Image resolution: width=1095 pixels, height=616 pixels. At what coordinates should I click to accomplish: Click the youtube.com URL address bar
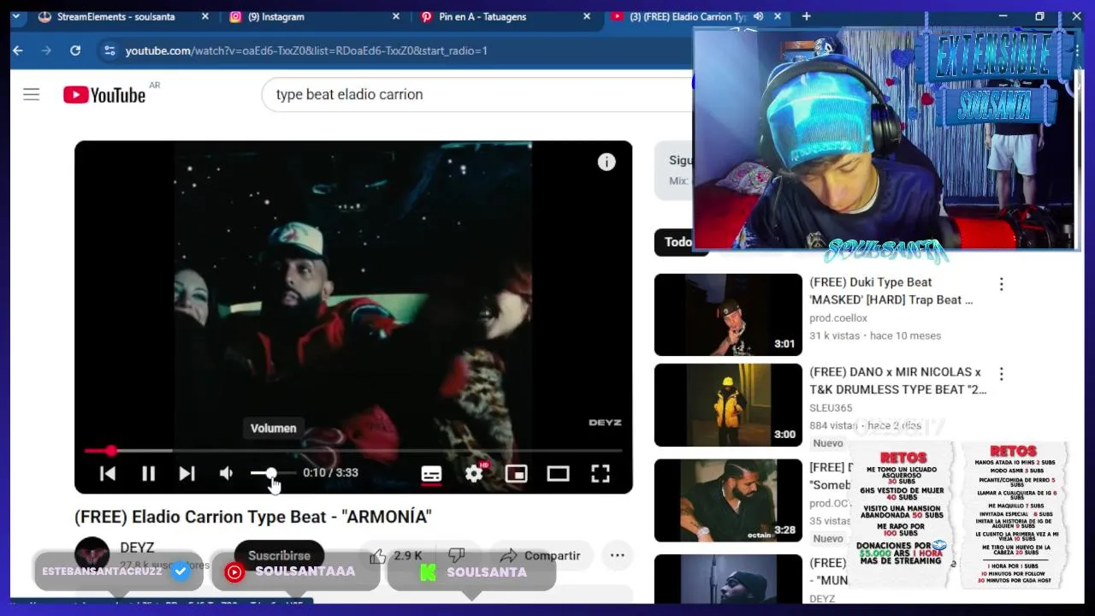(306, 50)
